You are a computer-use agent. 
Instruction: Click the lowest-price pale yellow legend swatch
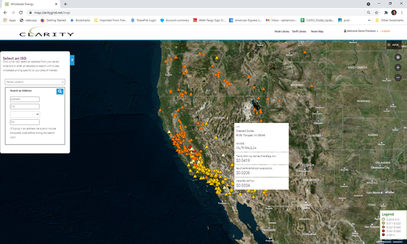[x=384, y=219]
